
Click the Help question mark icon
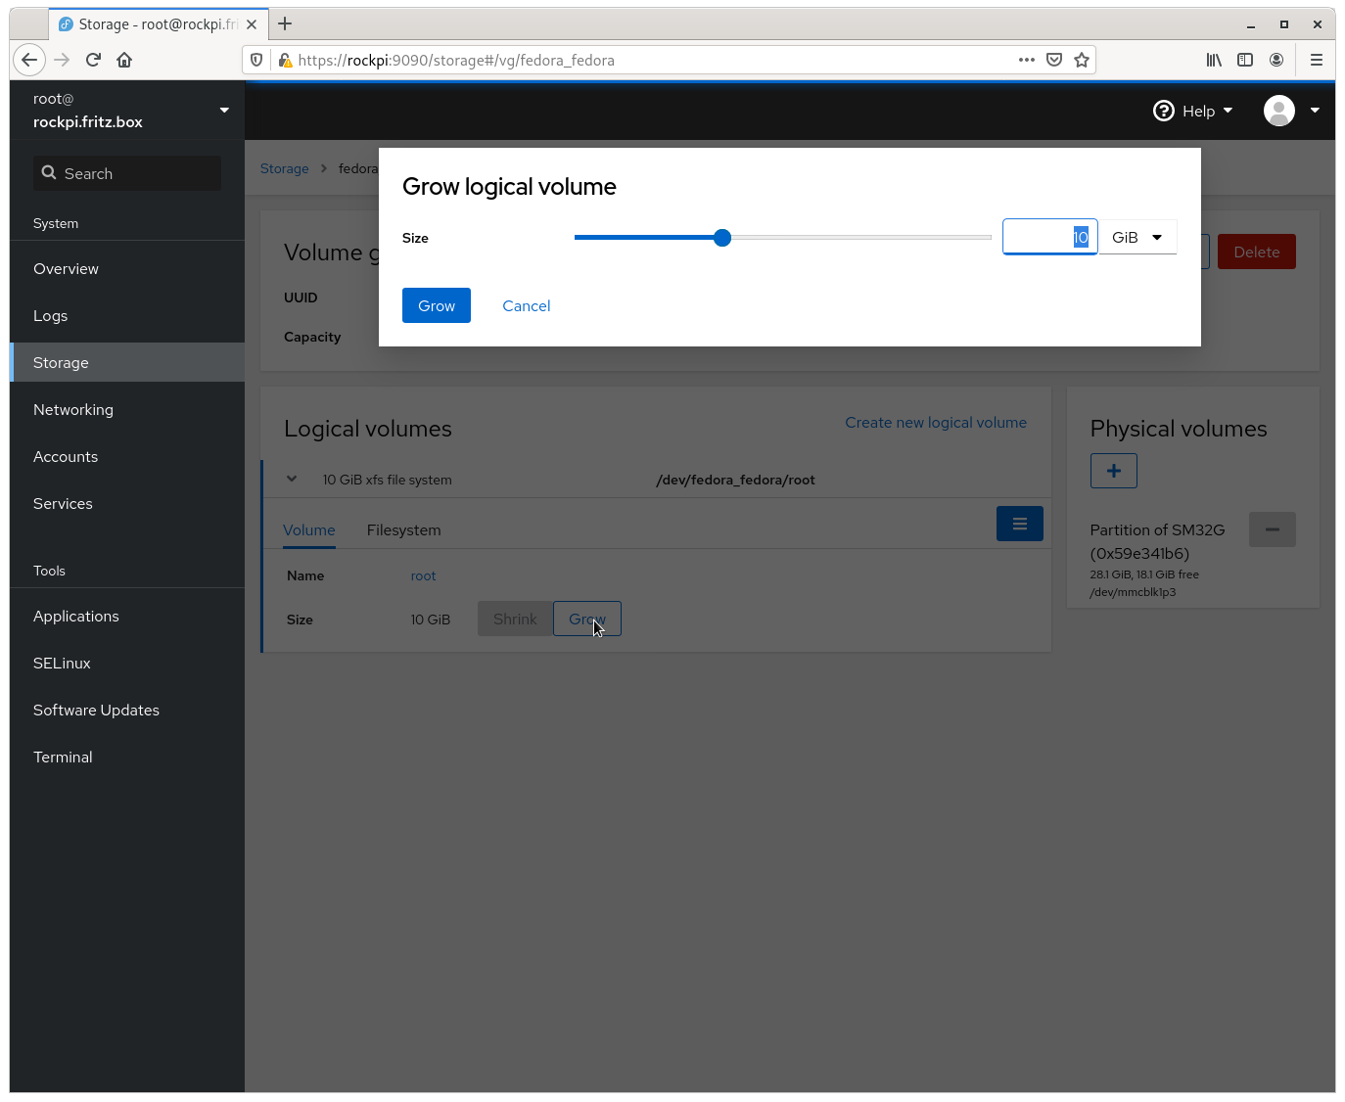[1164, 111]
